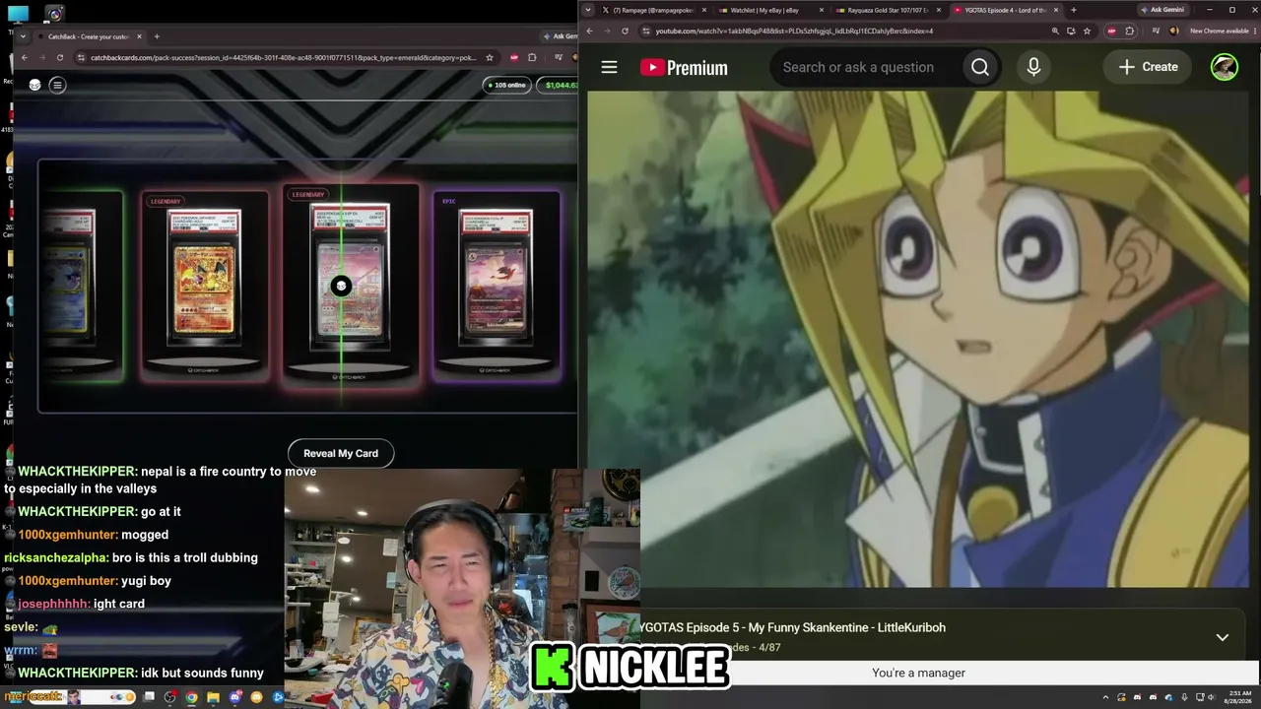Open the taskbar clock and date
Screen dimensions: 1261x709
[x=1237, y=697]
